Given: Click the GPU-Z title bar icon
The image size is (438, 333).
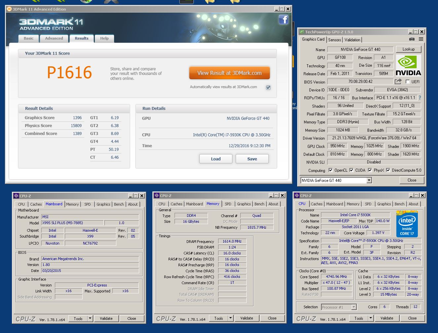Looking at the screenshot, I should point(302,32).
